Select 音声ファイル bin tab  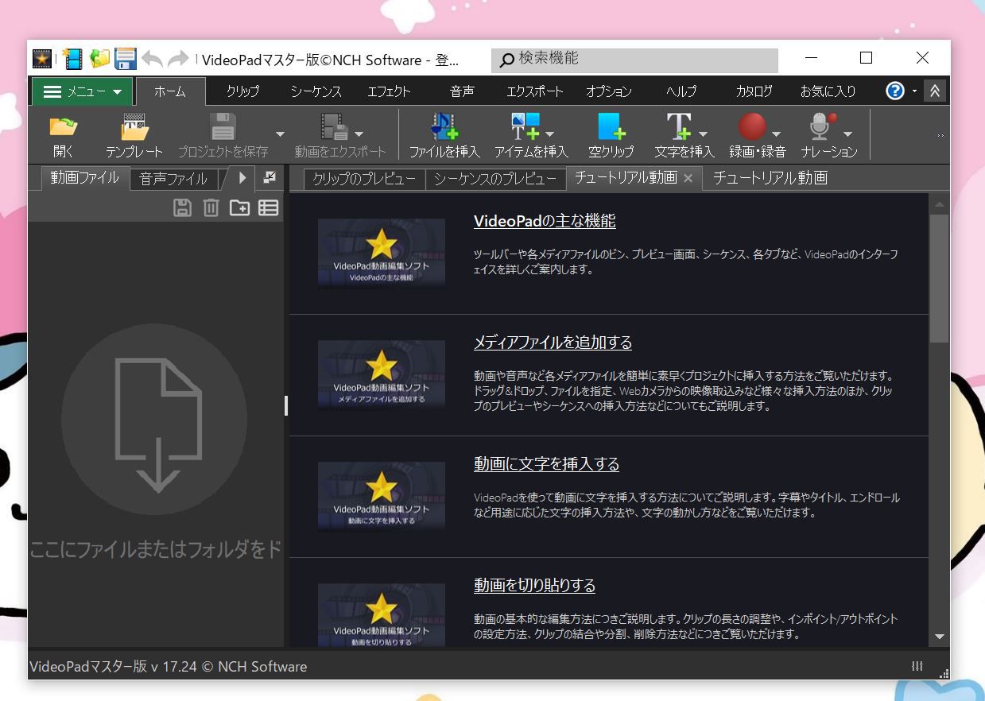point(173,179)
